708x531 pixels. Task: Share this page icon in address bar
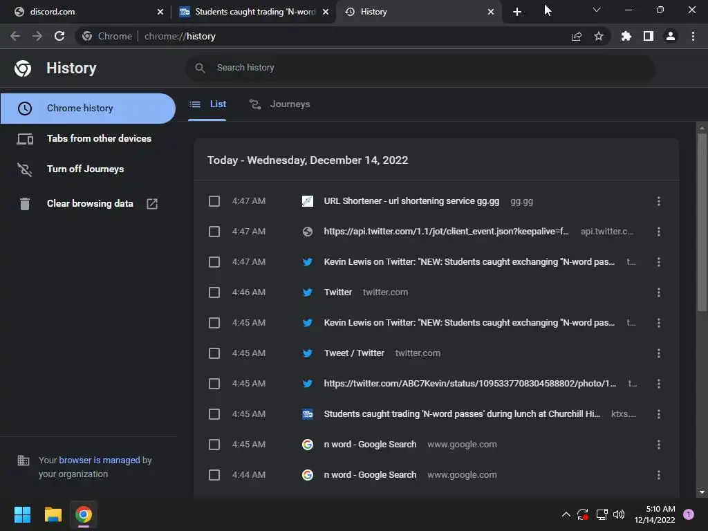coord(577,37)
